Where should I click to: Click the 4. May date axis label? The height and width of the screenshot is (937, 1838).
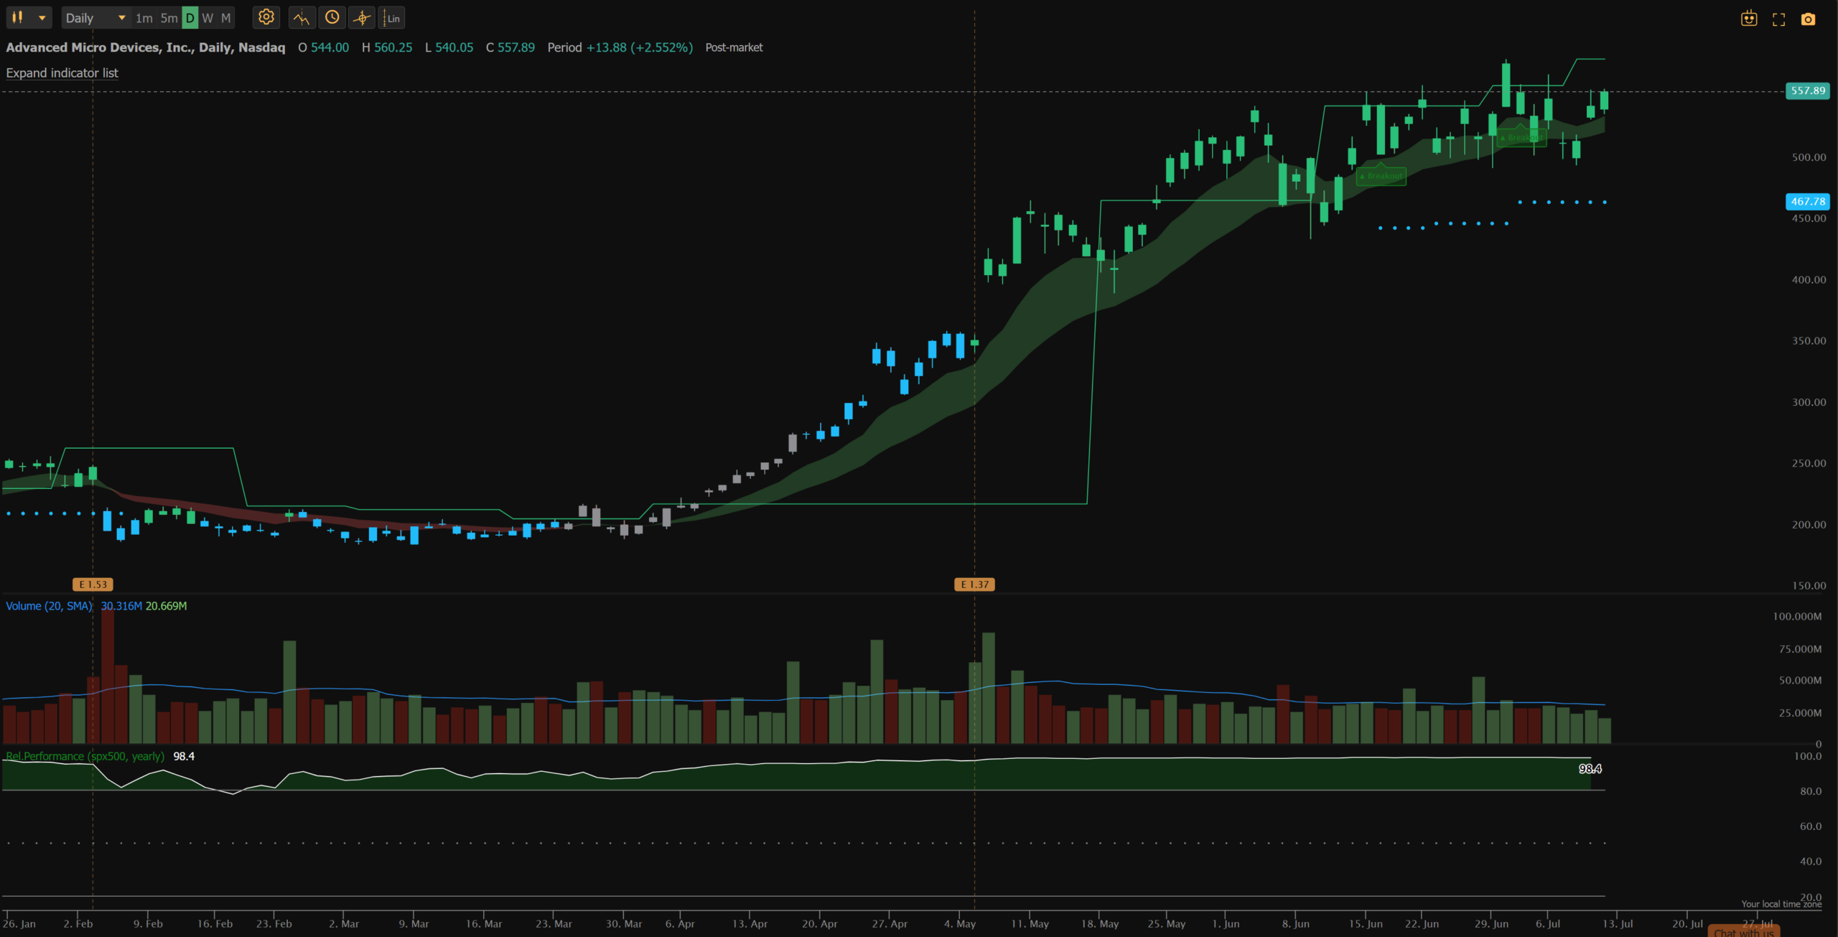click(x=960, y=923)
